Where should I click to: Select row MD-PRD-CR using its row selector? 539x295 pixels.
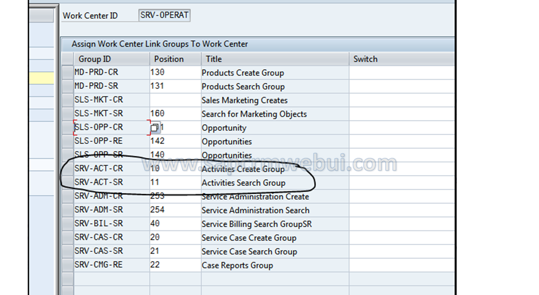pos(67,73)
